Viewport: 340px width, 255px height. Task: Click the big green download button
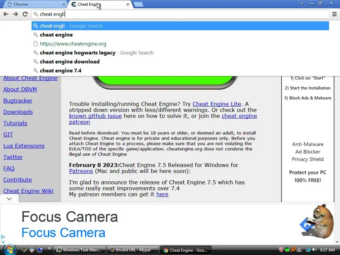tap(165, 82)
